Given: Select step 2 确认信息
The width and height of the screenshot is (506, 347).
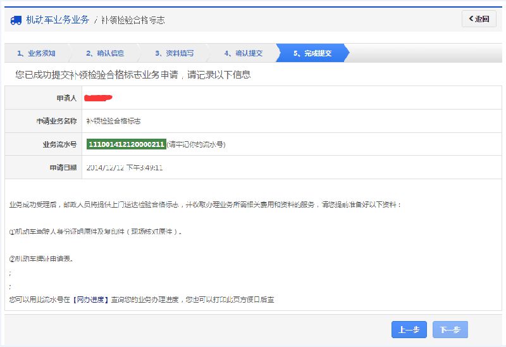Looking at the screenshot, I should (x=105, y=53).
